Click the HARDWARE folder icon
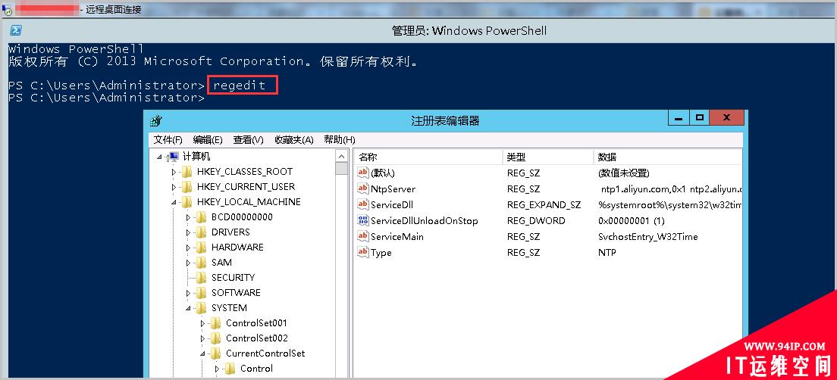 [x=201, y=248]
